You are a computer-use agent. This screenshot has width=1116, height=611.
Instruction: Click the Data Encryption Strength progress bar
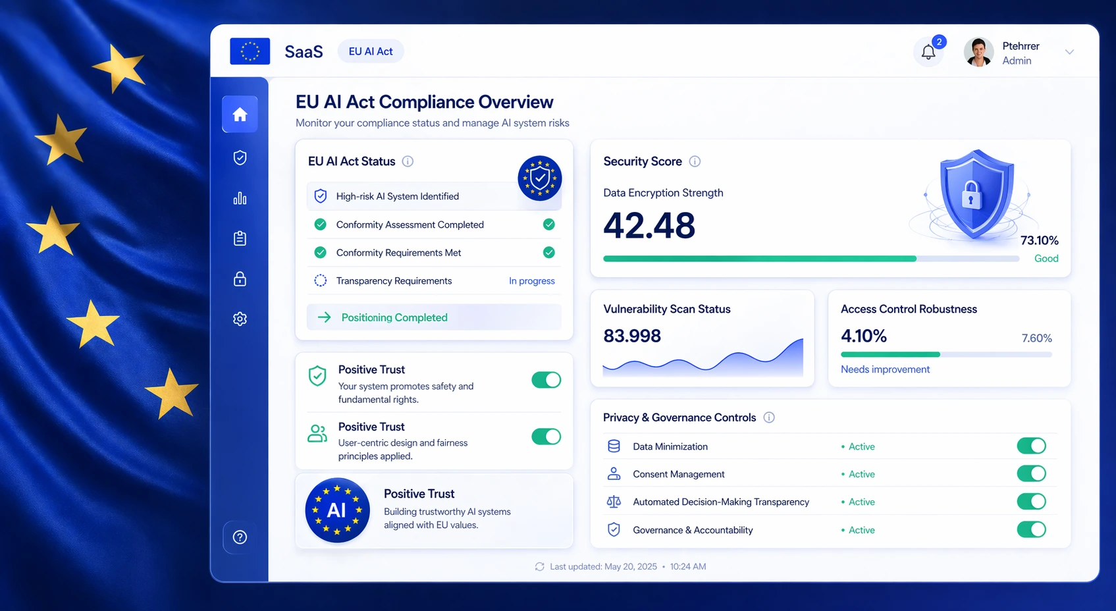[811, 259]
